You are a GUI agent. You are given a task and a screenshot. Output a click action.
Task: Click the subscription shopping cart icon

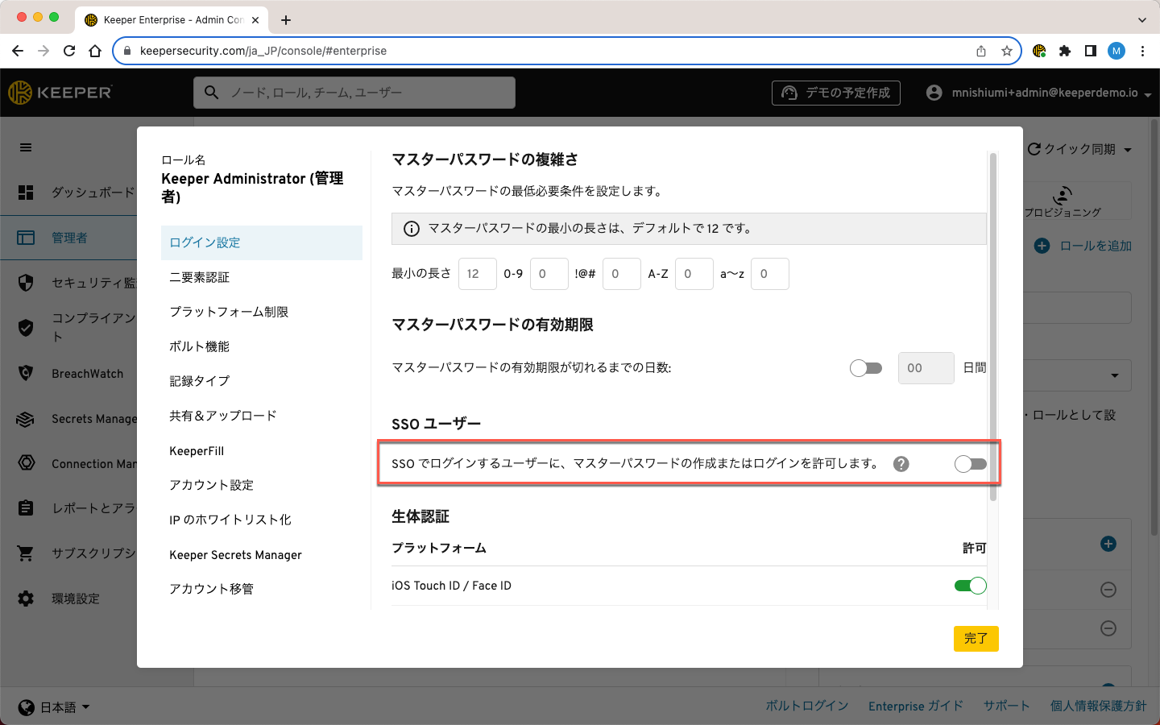[26, 553]
